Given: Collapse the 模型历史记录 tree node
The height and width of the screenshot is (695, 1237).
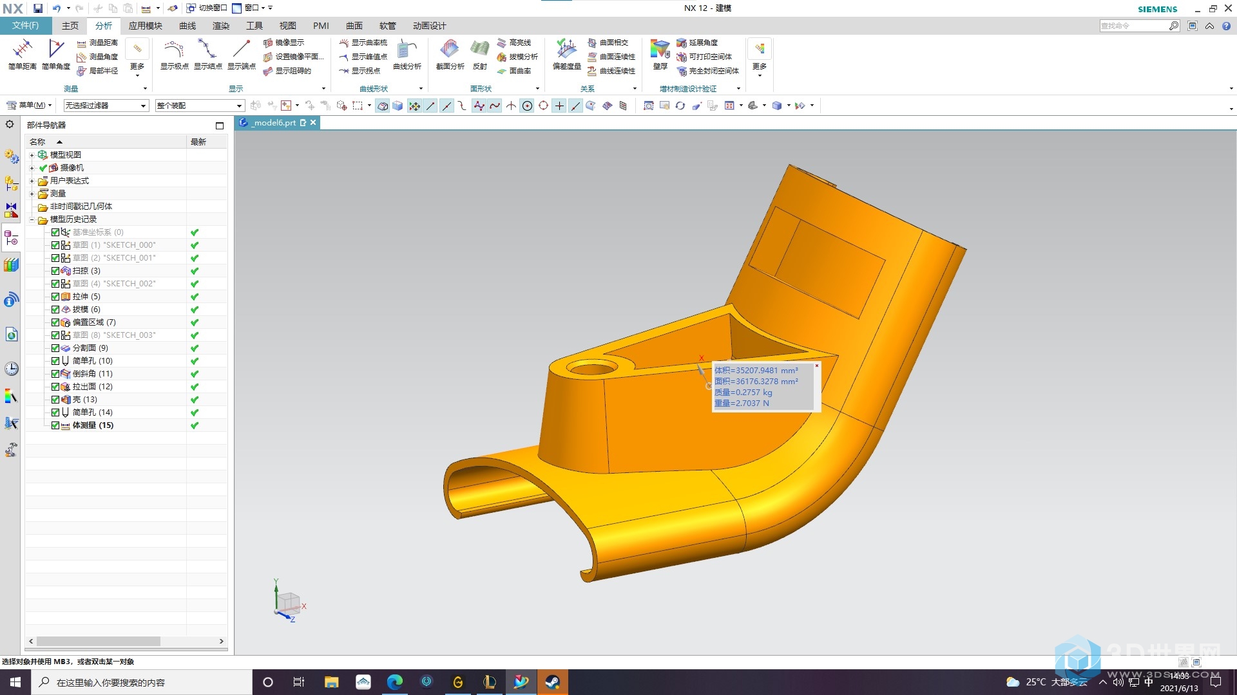Looking at the screenshot, I should point(32,219).
